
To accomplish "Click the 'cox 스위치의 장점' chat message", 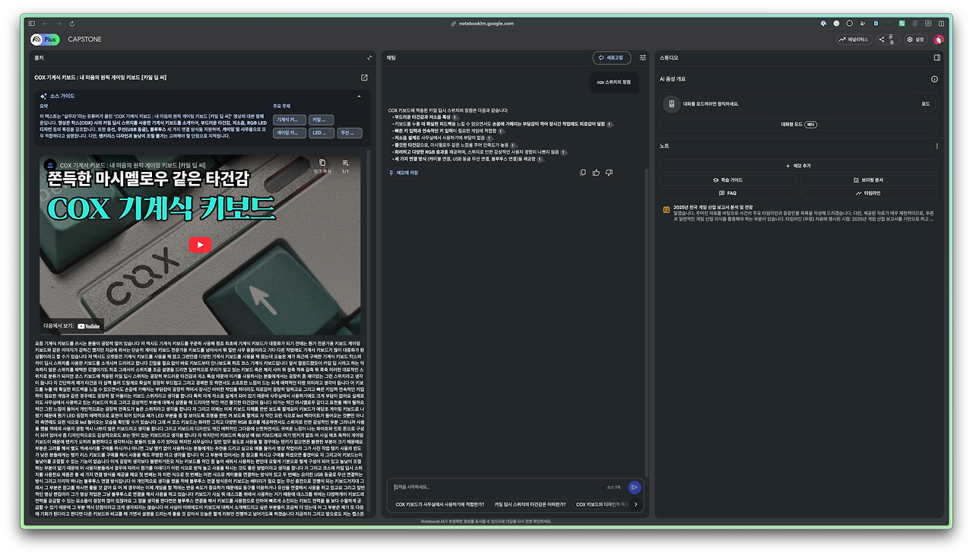I will pyautogui.click(x=614, y=82).
